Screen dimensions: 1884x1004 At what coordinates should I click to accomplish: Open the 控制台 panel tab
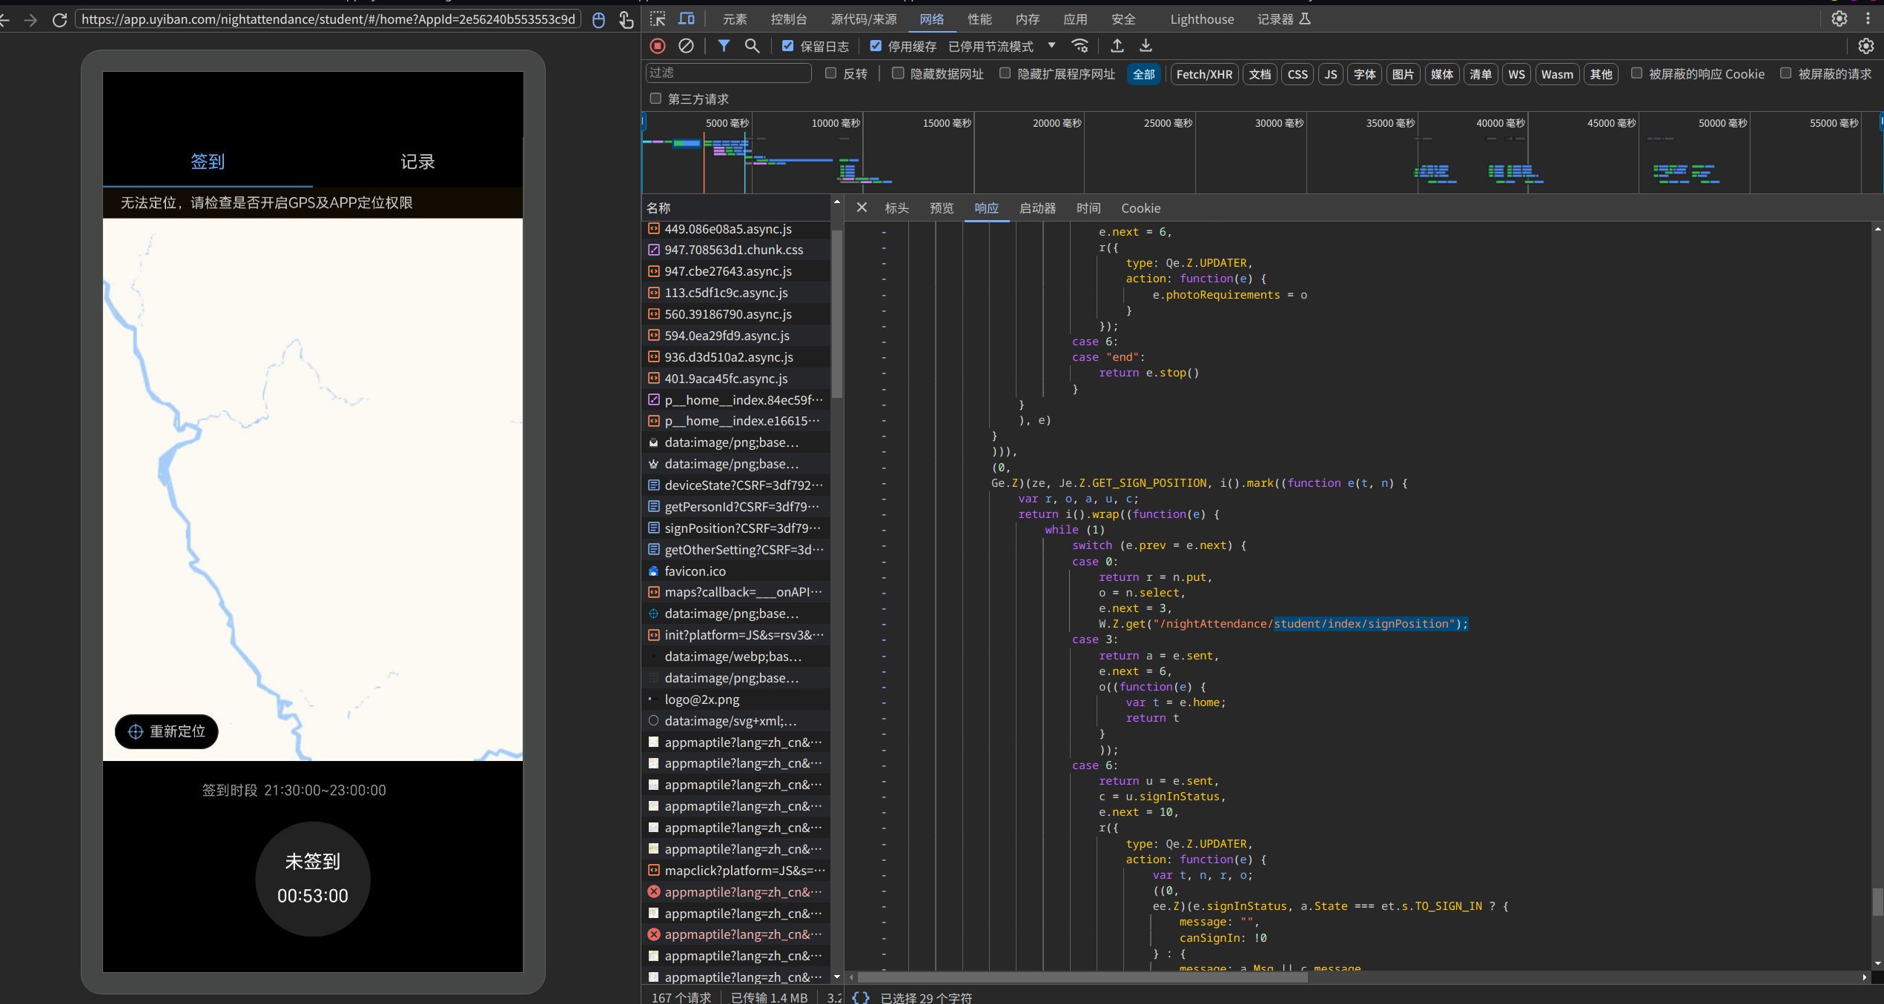pos(789,19)
